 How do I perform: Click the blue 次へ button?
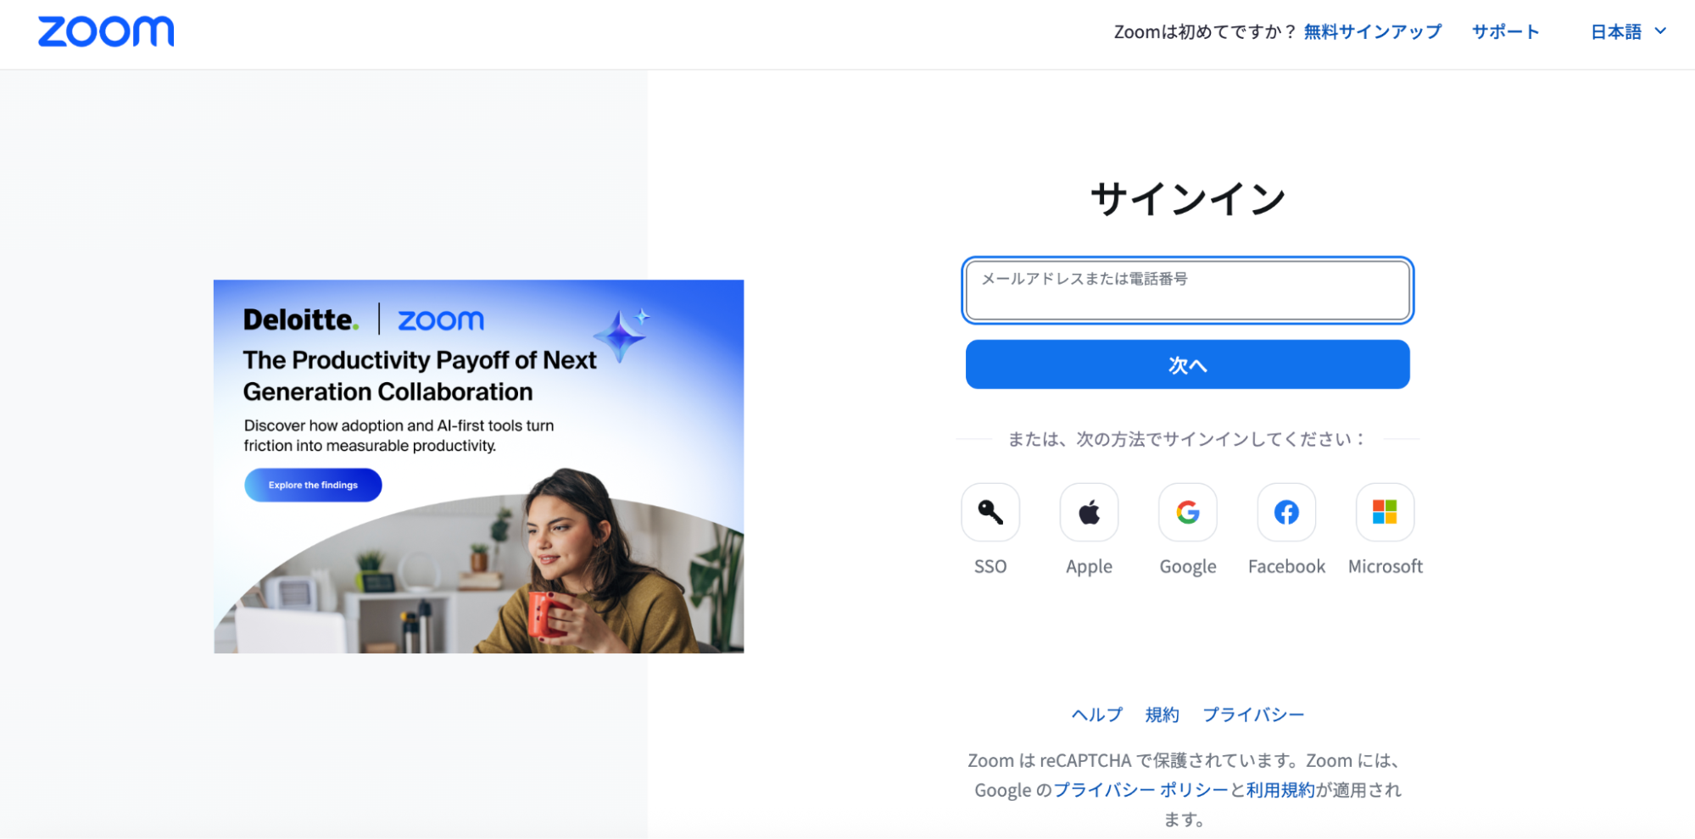click(x=1187, y=364)
